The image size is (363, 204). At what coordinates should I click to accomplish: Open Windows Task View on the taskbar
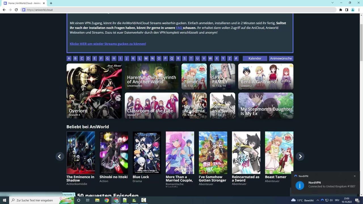[88, 200]
